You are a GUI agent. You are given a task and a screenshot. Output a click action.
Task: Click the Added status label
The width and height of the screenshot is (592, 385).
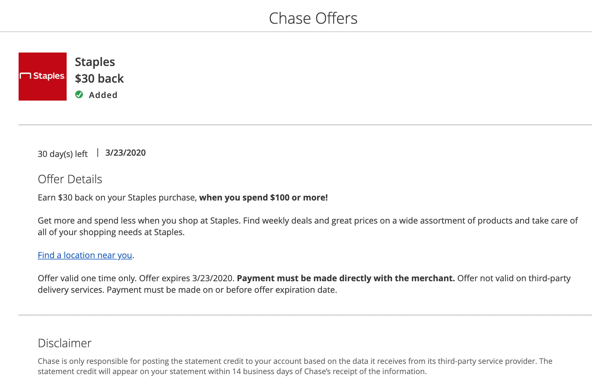[x=103, y=95]
